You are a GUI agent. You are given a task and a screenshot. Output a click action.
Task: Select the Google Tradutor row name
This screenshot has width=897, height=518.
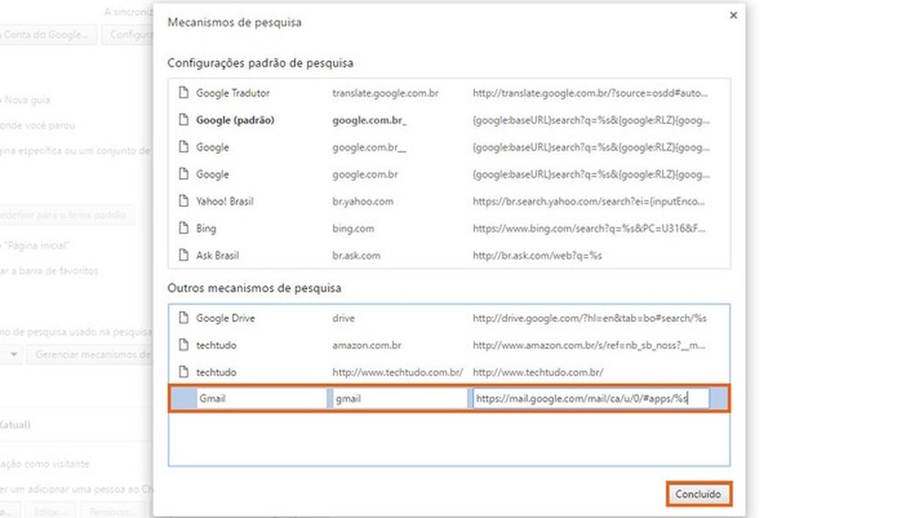(x=232, y=93)
